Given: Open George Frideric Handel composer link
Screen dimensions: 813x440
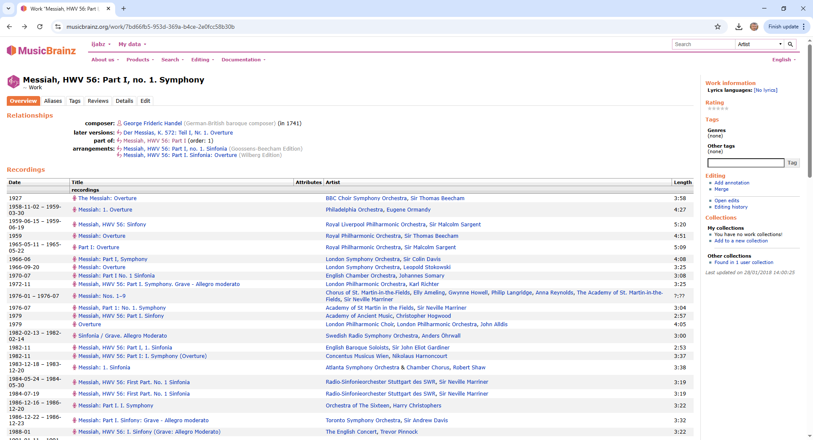Looking at the screenshot, I should 152,124.
